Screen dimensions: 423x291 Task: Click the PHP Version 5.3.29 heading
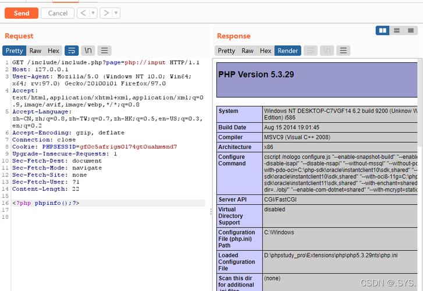click(x=256, y=74)
